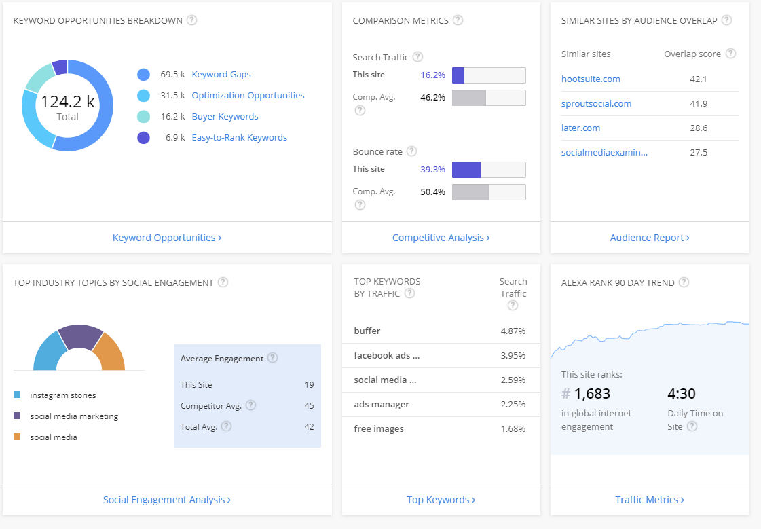761x529 pixels.
Task: Click the 124.2 k donut chart center
Action: click(x=67, y=106)
